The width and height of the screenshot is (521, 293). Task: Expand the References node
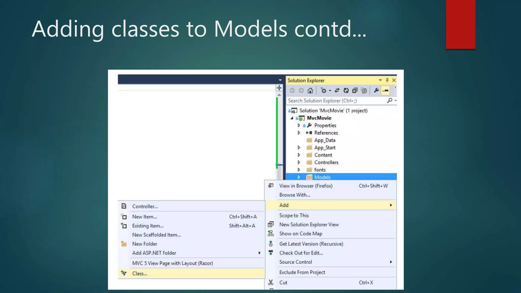(x=299, y=133)
